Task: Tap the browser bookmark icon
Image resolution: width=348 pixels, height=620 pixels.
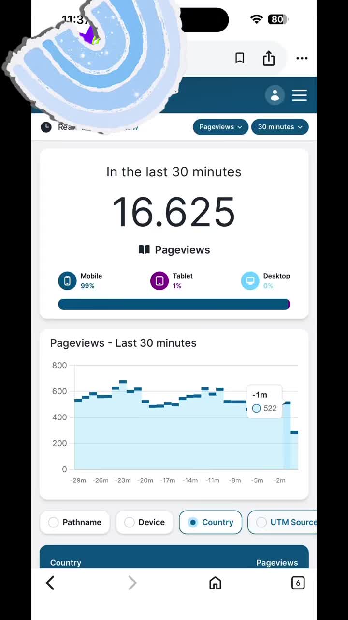Action: pos(239,58)
